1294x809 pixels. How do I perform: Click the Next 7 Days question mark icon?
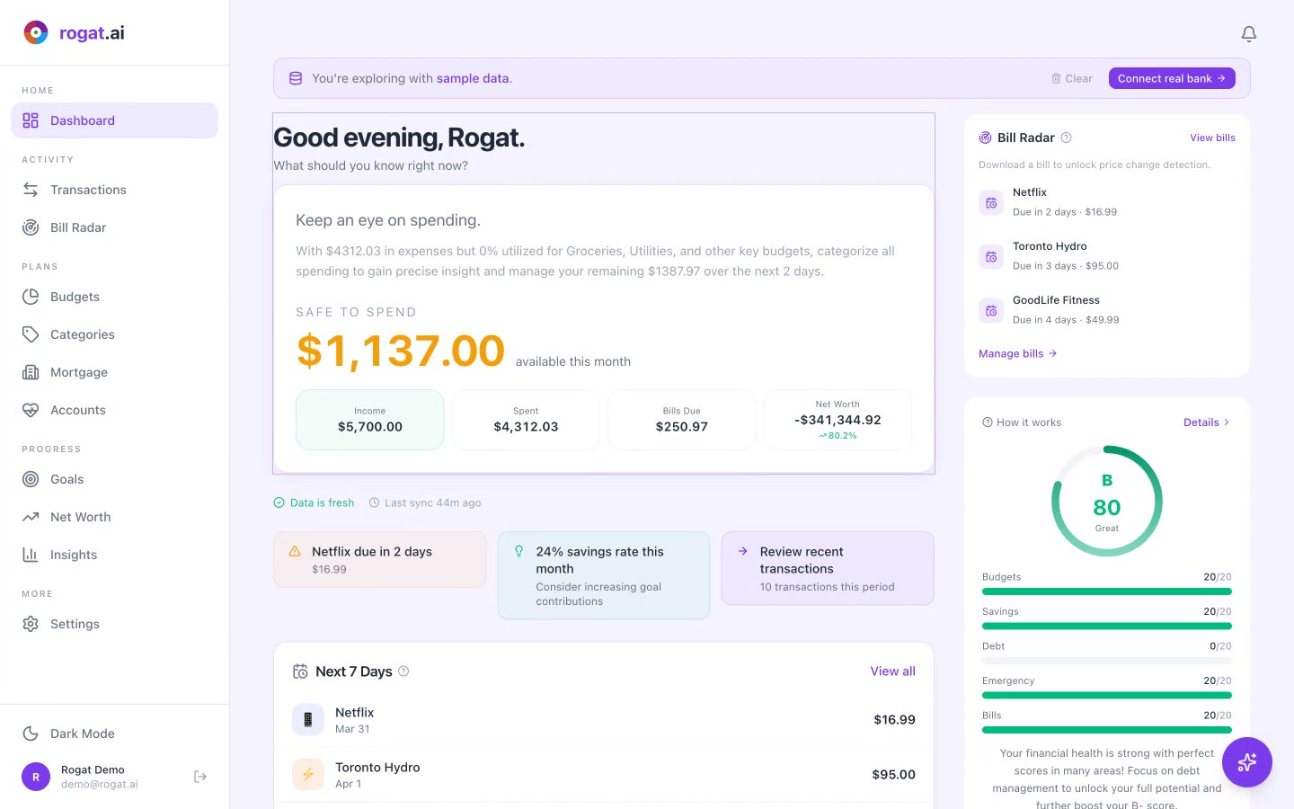[x=403, y=671]
